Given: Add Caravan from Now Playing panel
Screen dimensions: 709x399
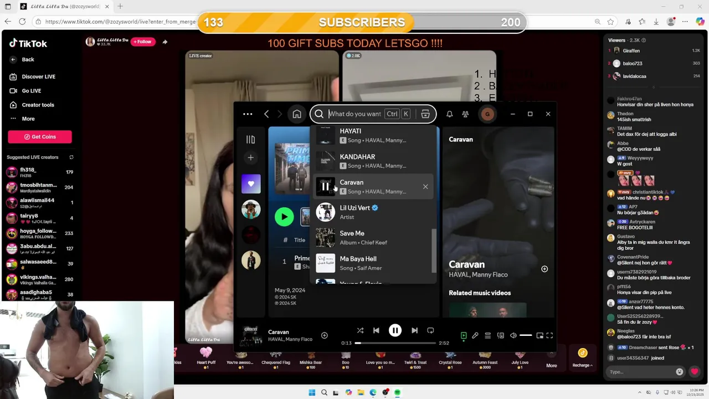Looking at the screenshot, I should [544, 269].
